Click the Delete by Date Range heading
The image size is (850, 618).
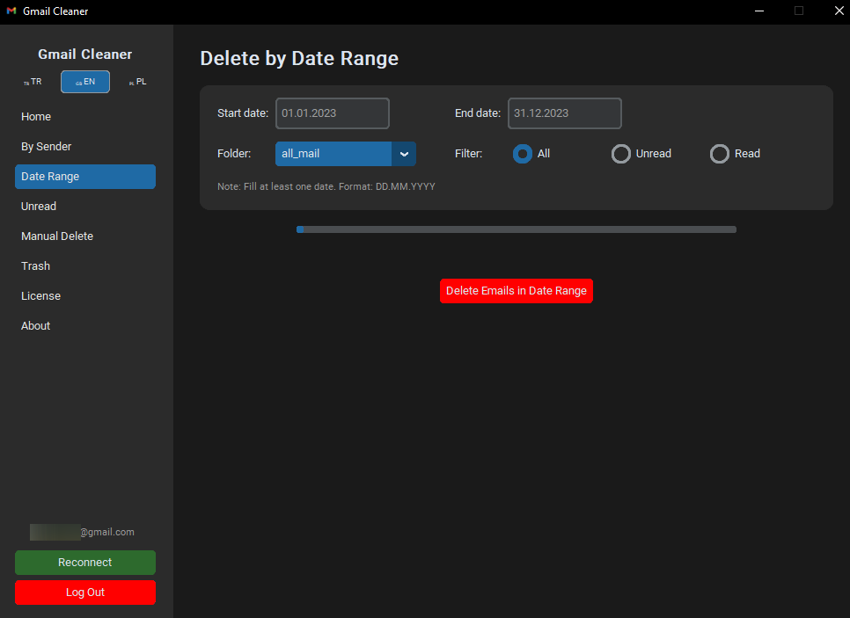click(299, 59)
